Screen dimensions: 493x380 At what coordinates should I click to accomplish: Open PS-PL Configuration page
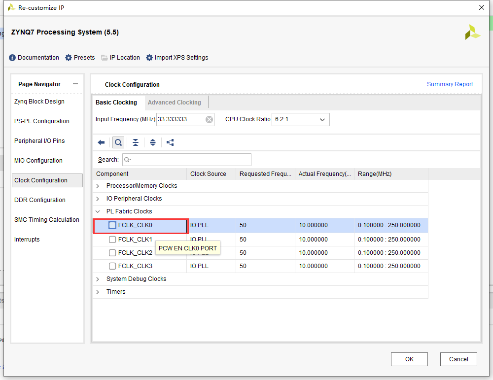[42, 121]
